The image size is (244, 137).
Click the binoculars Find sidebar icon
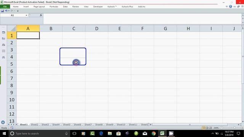click(x=3, y=57)
